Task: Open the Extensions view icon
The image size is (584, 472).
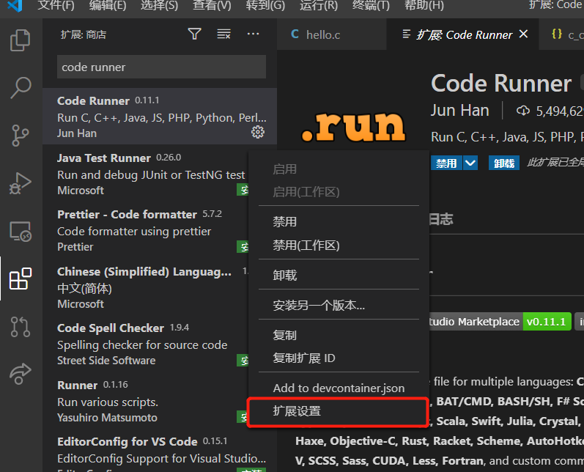Action: [x=21, y=279]
